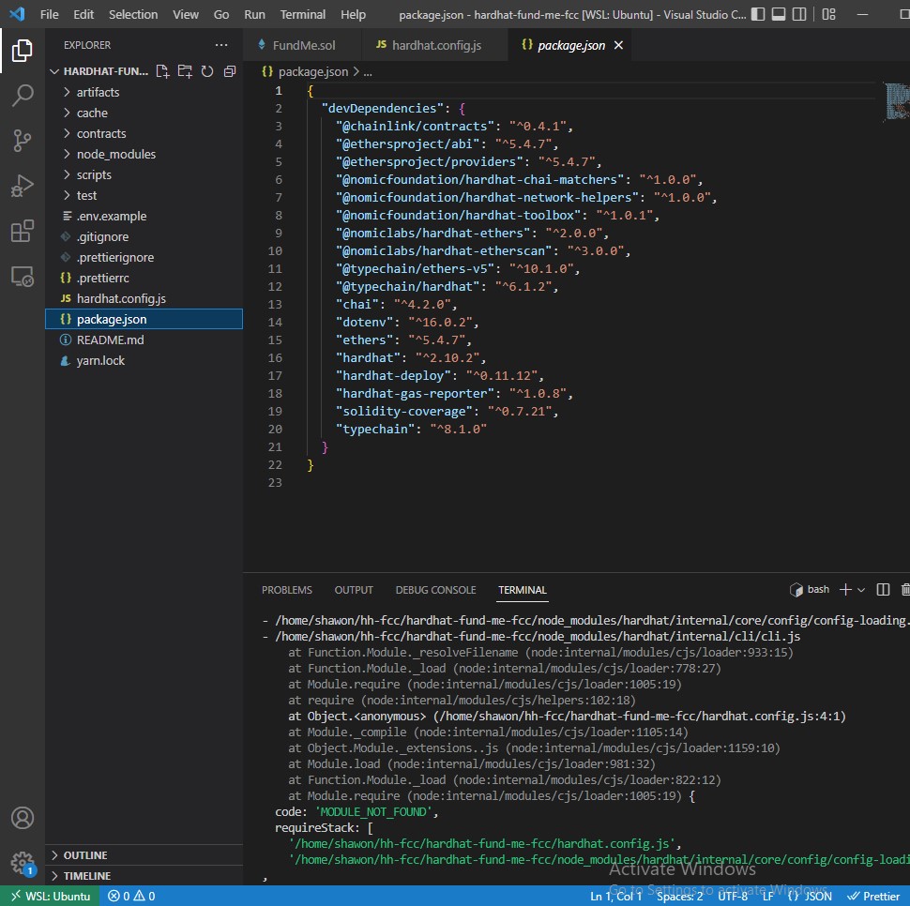Select the bash terminal indicator
Image resolution: width=910 pixels, height=906 pixels.
tap(810, 590)
